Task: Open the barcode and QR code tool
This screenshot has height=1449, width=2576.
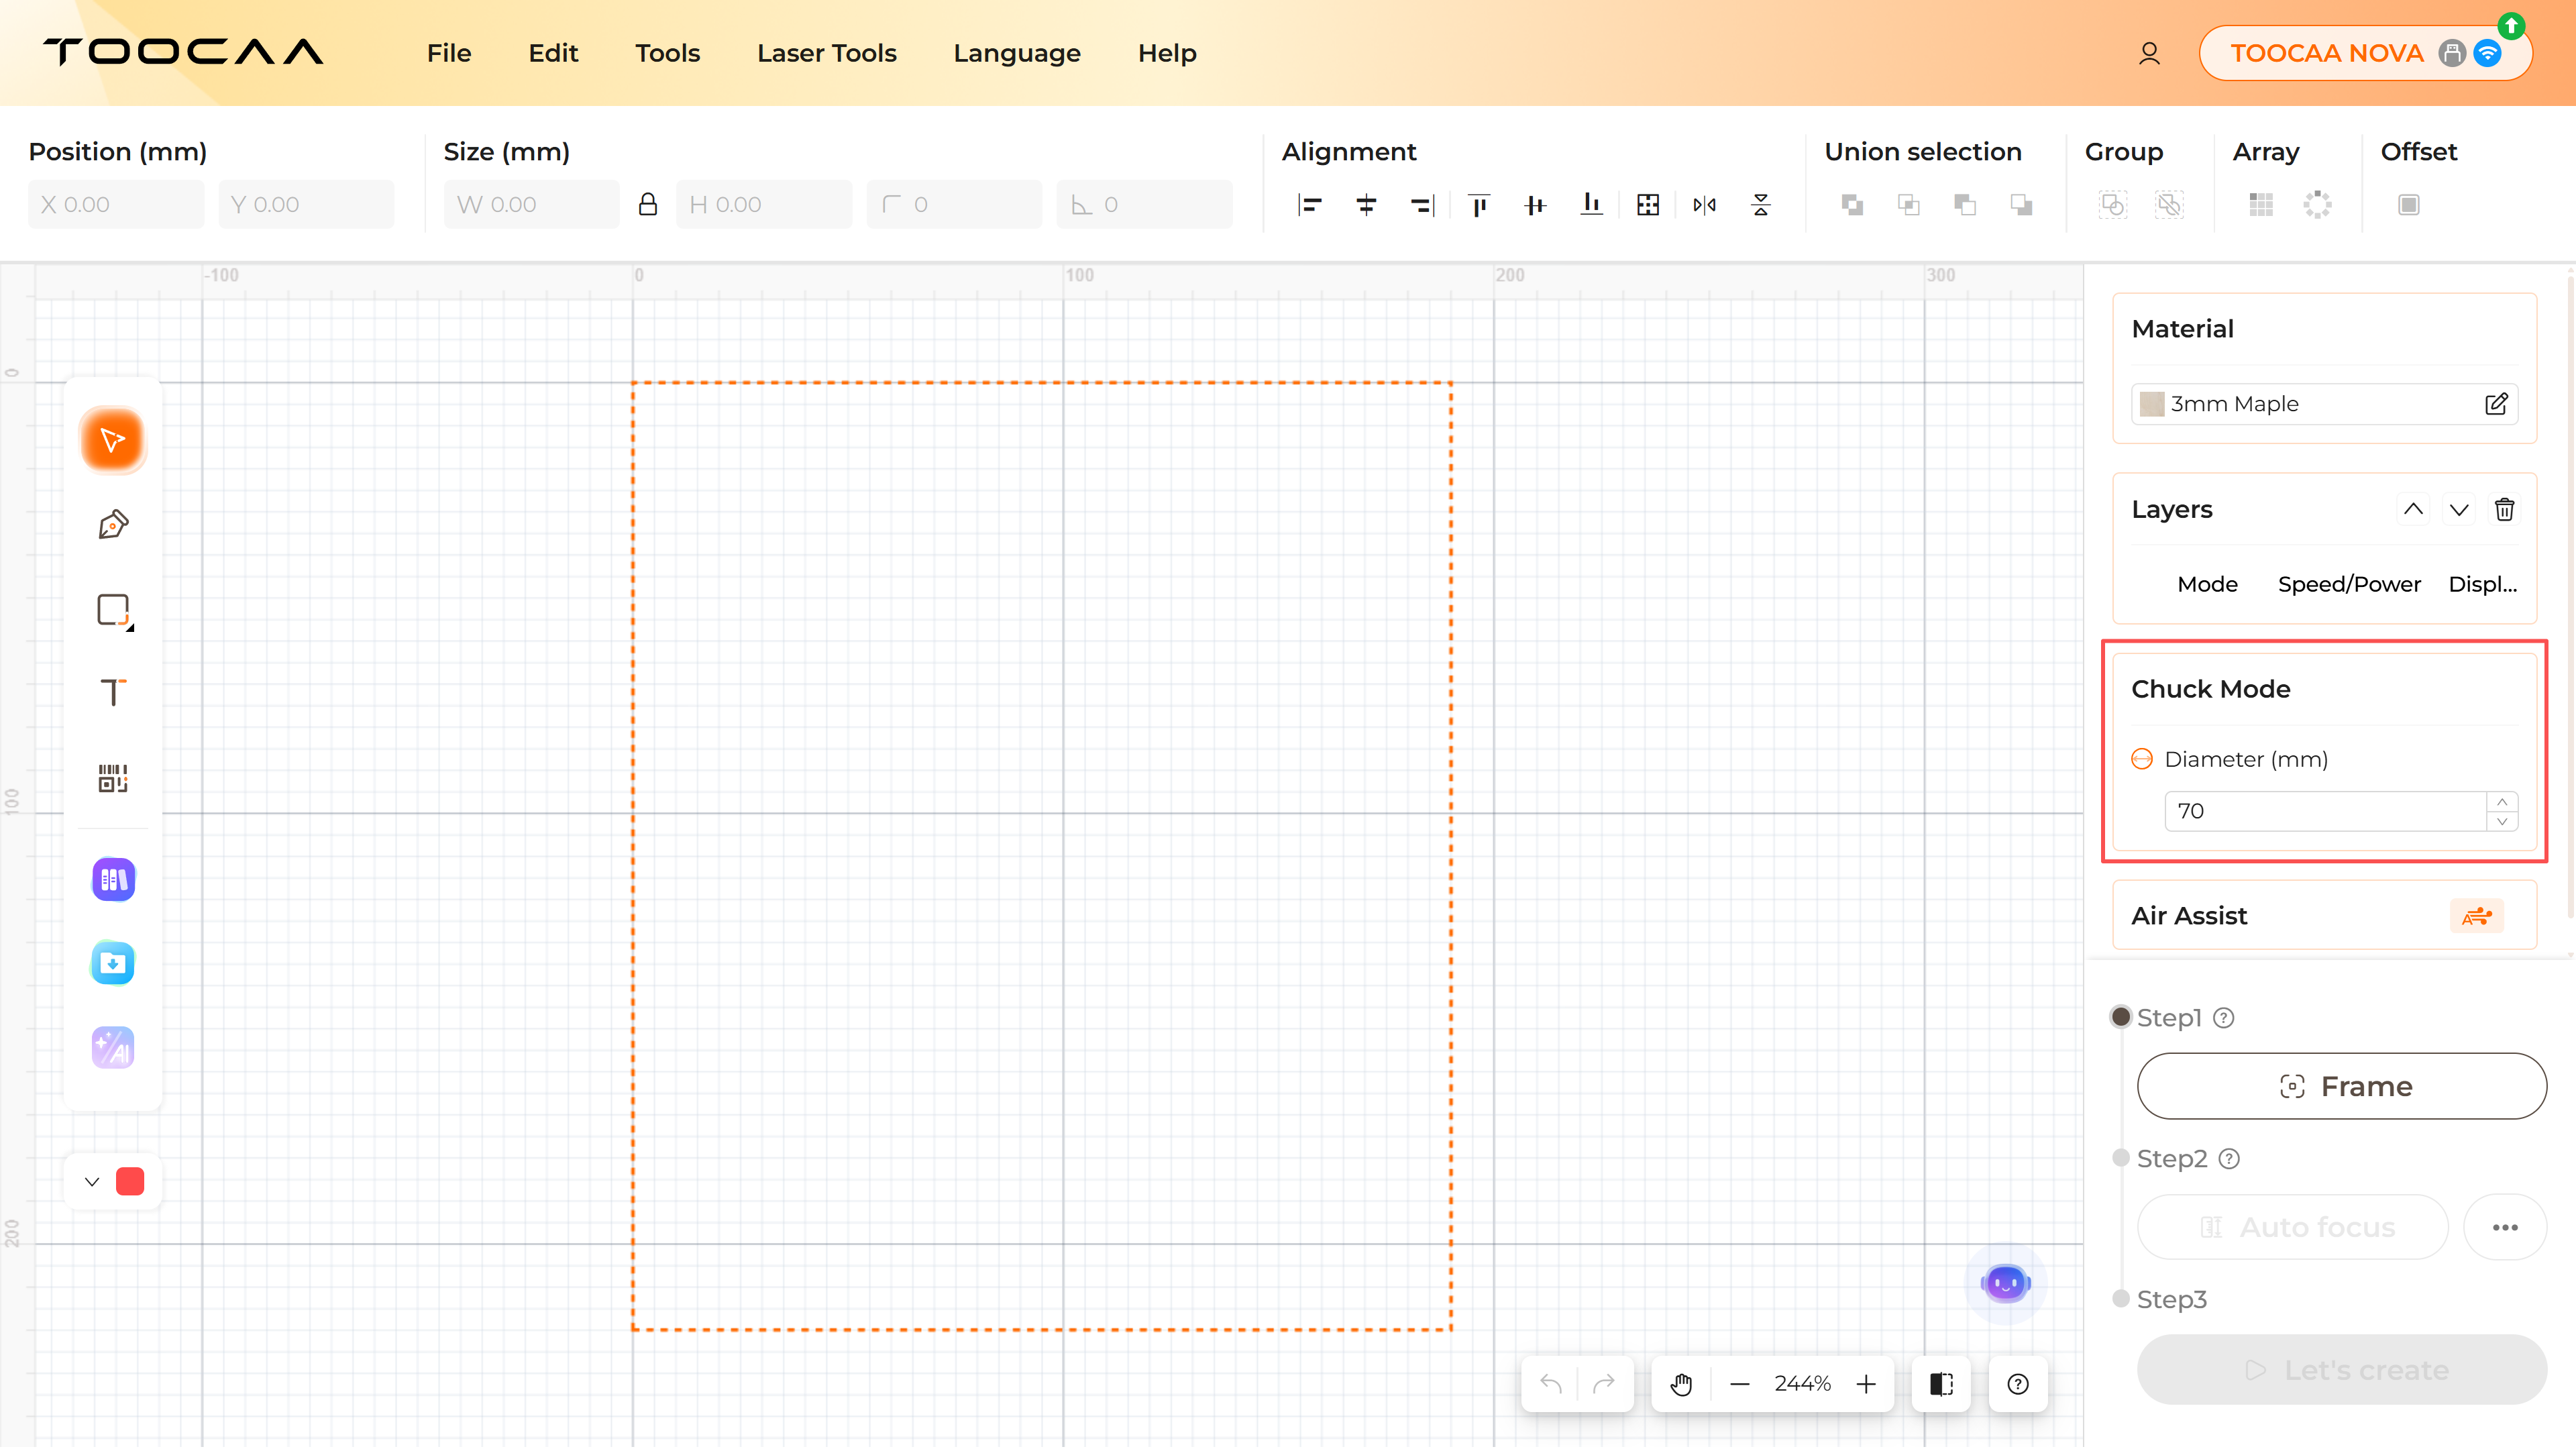Action: [113, 778]
